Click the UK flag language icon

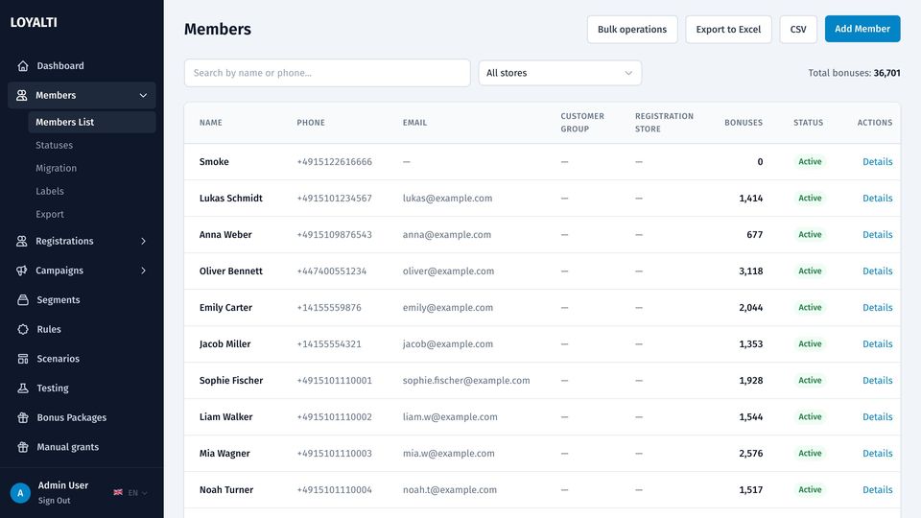(x=118, y=492)
